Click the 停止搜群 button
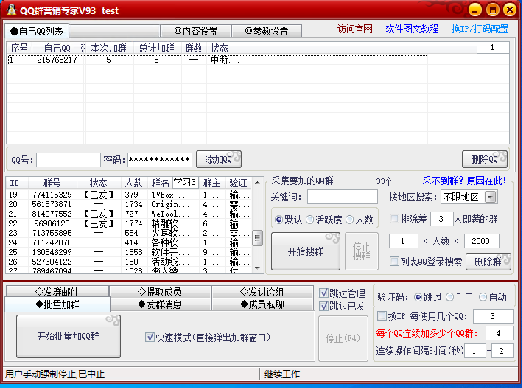 pyautogui.click(x=361, y=251)
